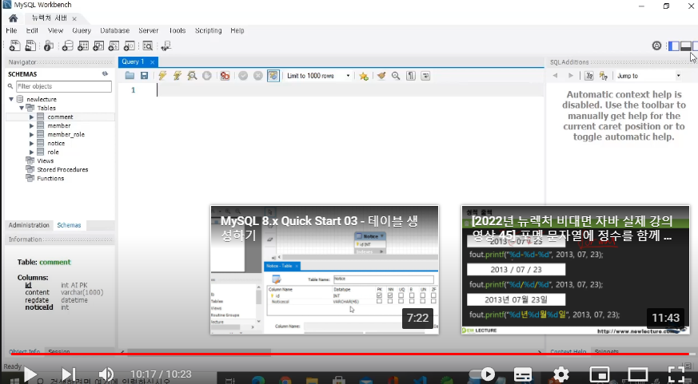Screen dimensions: 698x384
Task: Toggle the bottom output panel visibility
Action: click(x=686, y=46)
